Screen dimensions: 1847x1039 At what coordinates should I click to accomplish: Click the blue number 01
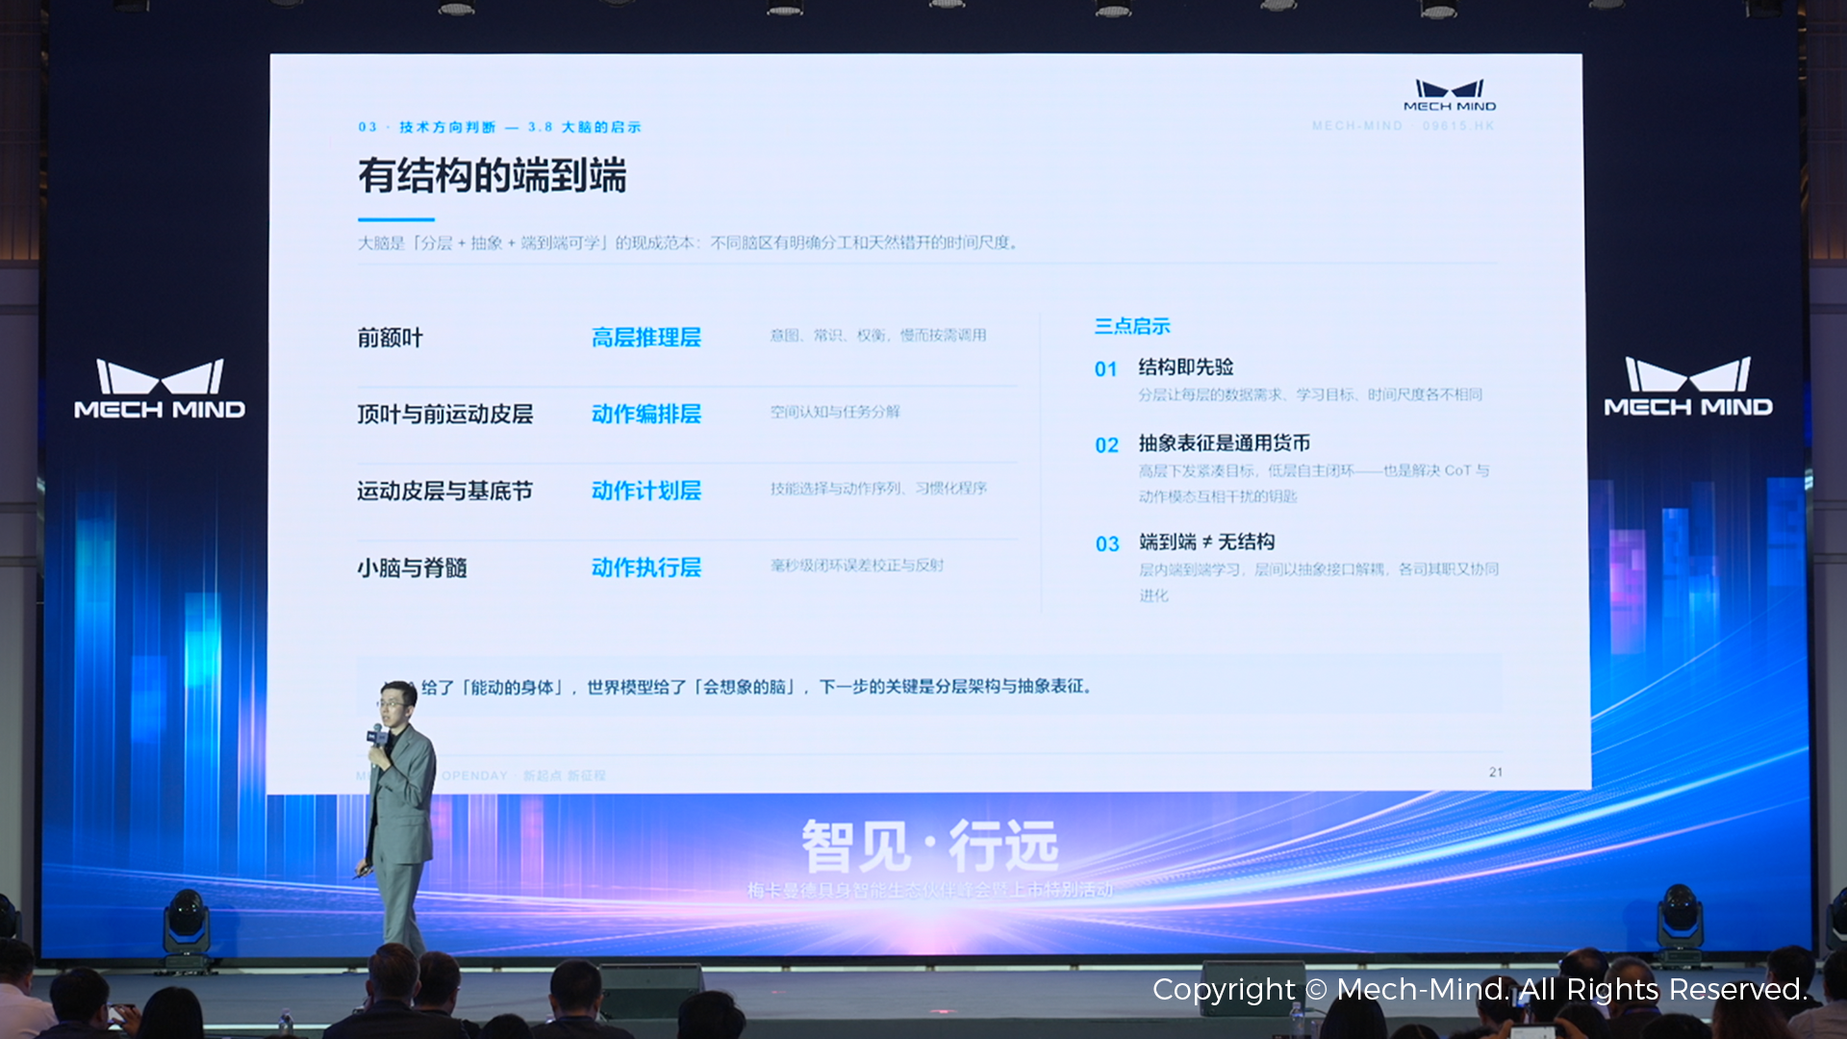[1106, 369]
